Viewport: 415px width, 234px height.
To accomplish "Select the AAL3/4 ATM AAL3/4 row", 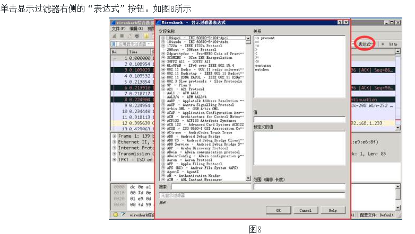I will [x=186, y=97].
